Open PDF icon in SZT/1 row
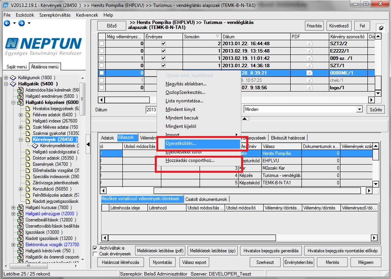This screenshot has height=279, width=391. 310,66
